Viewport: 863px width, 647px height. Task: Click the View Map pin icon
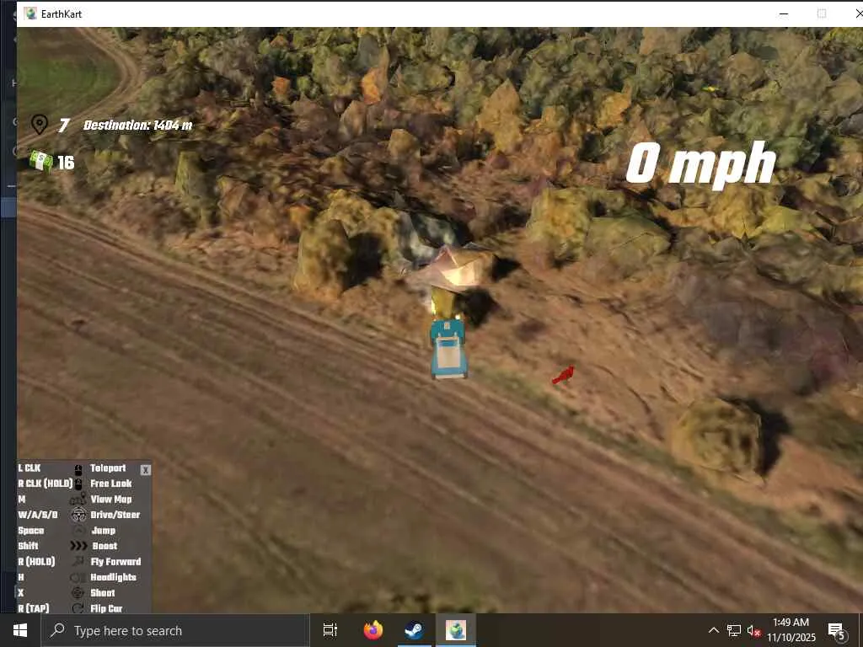coord(78,500)
